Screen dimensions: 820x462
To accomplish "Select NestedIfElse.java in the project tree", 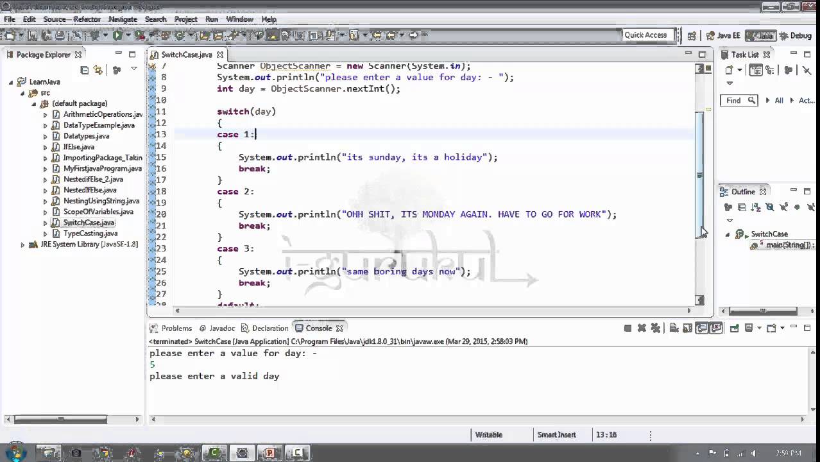I will 89,190.
